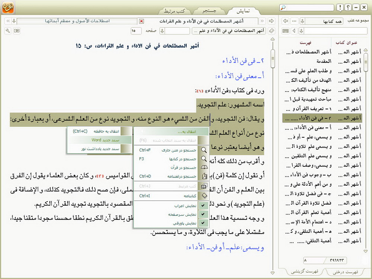Image resolution: width=372 pixels, height=279 pixels.
Task: Click the down arrow left of همه کتابها
Action: point(302,21)
